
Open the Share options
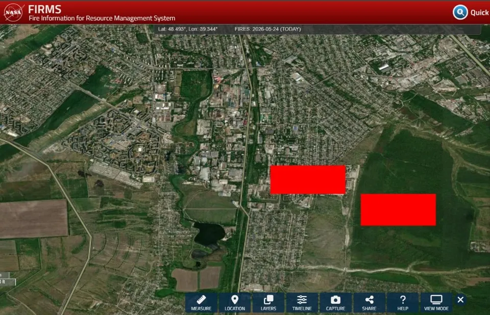(369, 302)
